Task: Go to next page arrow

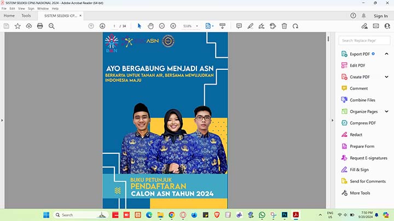Action: (102, 26)
